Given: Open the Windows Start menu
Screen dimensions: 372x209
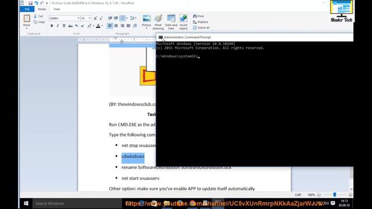Looking at the screenshot, I should (x=26, y=203).
